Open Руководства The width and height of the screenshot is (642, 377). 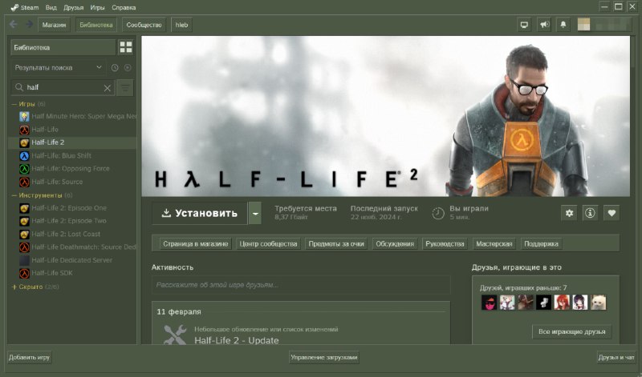point(445,244)
